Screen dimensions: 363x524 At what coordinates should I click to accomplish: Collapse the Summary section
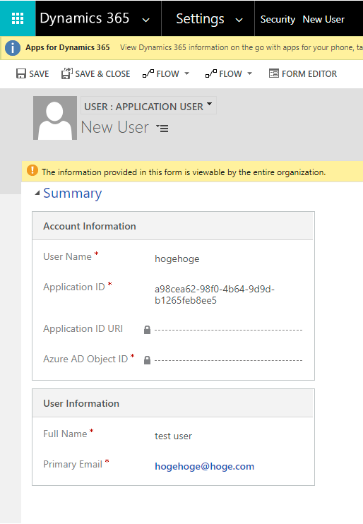tap(37, 193)
